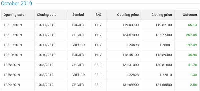Screen dimensions: 200x91
Task: Select the 267.05 outcome value
Action: pyautogui.click(x=191, y=35)
